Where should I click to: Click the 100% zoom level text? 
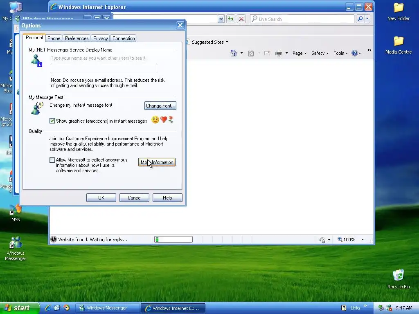point(349,240)
